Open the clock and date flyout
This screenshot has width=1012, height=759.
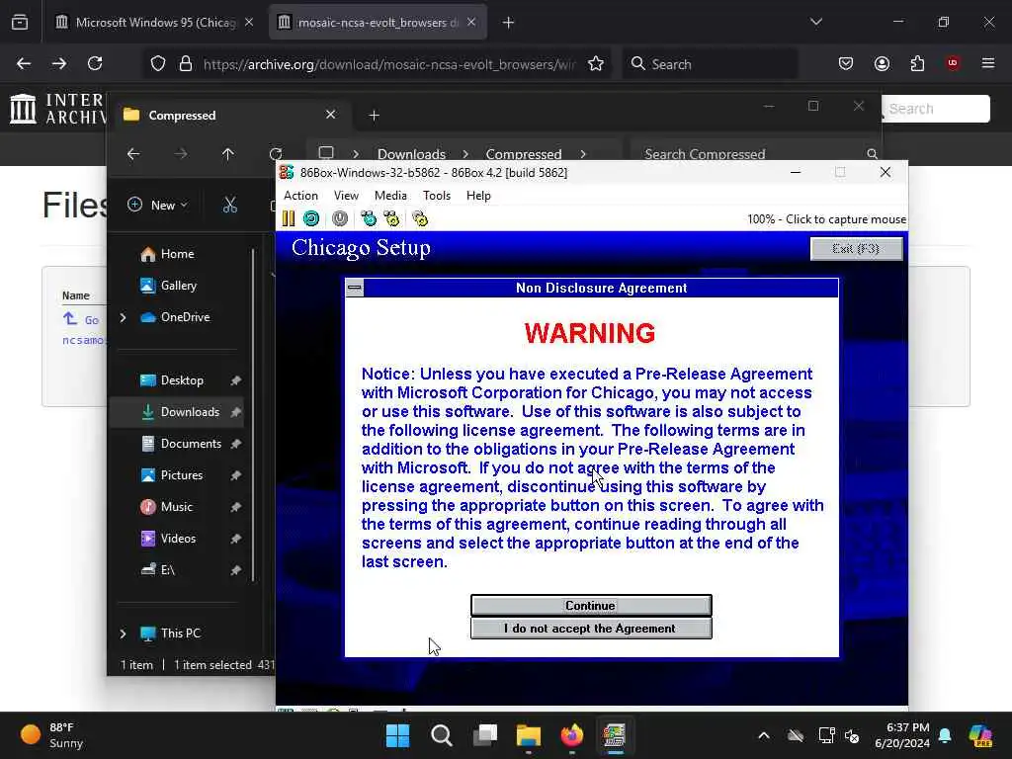click(902, 735)
